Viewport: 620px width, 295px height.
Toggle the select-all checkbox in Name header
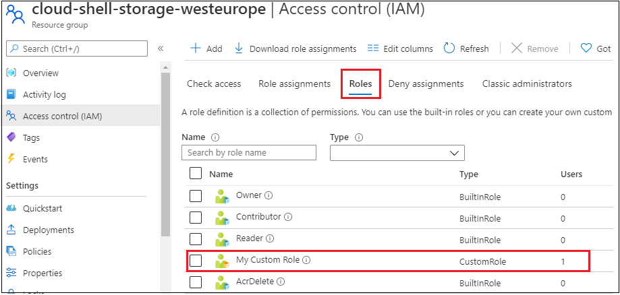pyautogui.click(x=196, y=173)
